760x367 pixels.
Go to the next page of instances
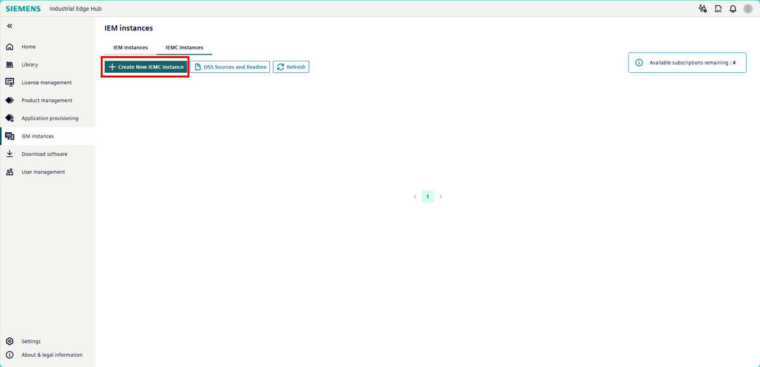(440, 196)
